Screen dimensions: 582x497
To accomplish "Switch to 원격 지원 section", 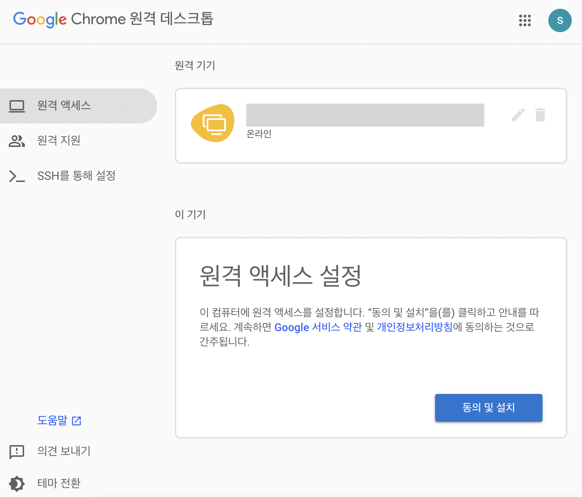I will tap(79, 141).
